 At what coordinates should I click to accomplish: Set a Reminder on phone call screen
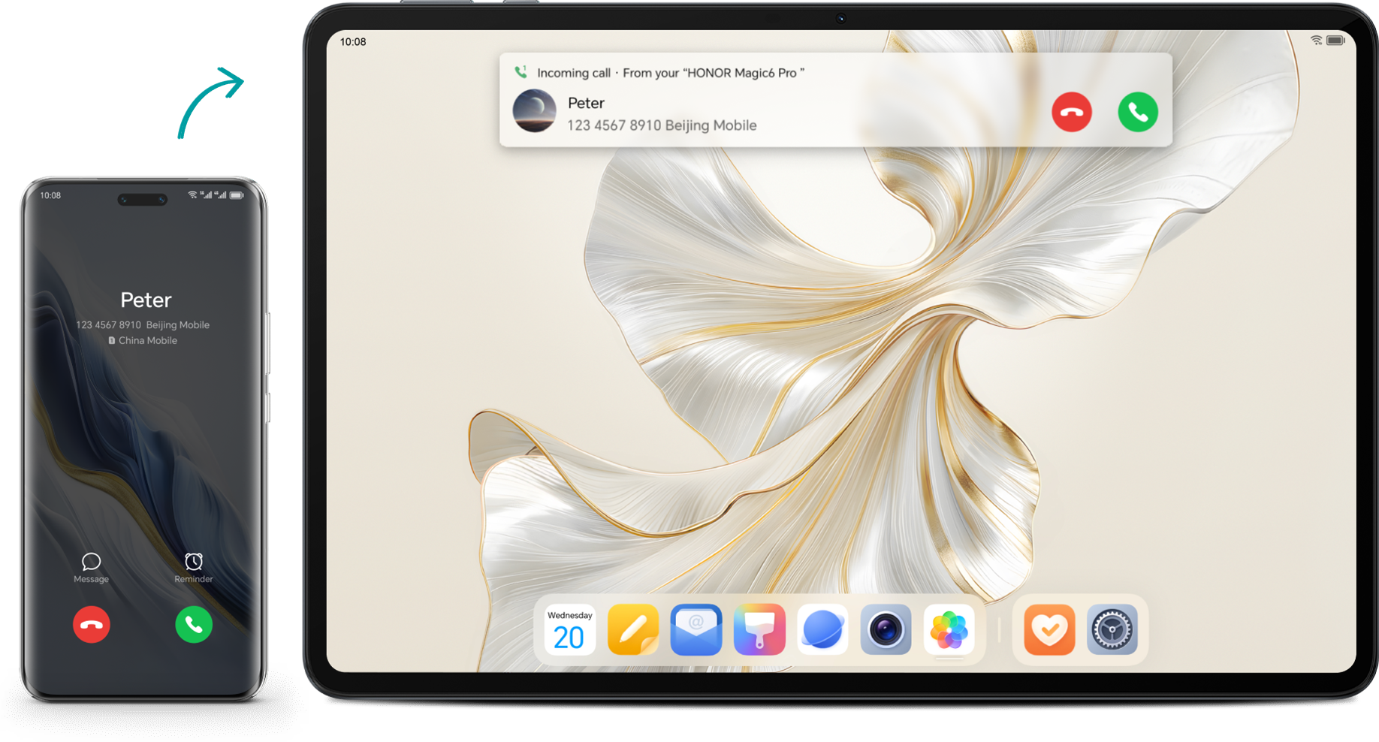pos(194,567)
